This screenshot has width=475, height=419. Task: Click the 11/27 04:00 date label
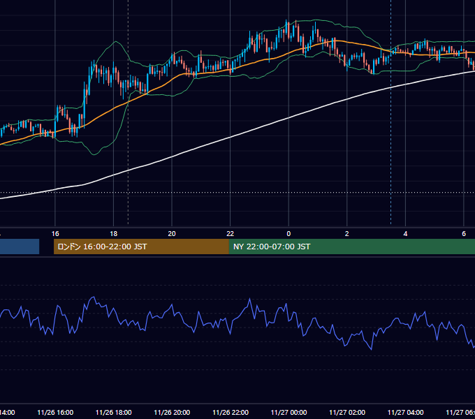pos(406,413)
